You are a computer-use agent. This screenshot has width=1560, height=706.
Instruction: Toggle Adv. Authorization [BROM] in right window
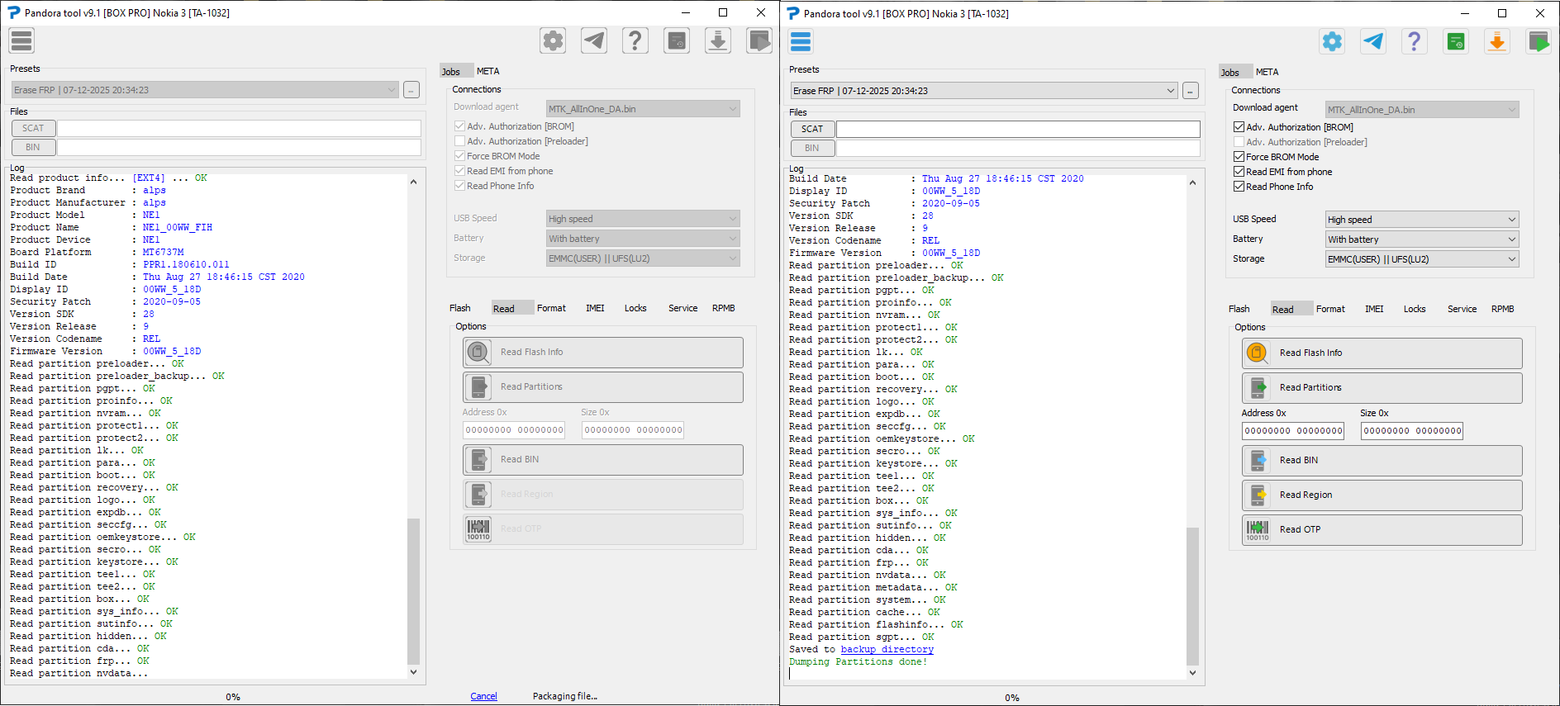pyautogui.click(x=1239, y=127)
